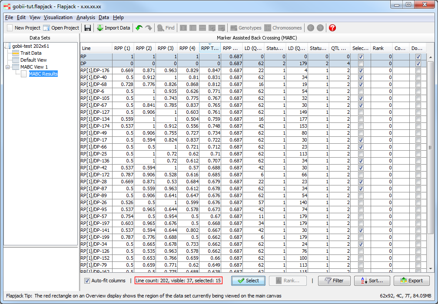Open Default View in the Data Sets tree
The image size is (438, 304).
tap(33, 60)
